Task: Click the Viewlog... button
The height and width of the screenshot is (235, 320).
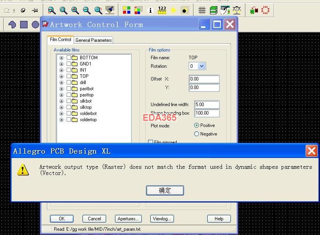Action: (162, 219)
